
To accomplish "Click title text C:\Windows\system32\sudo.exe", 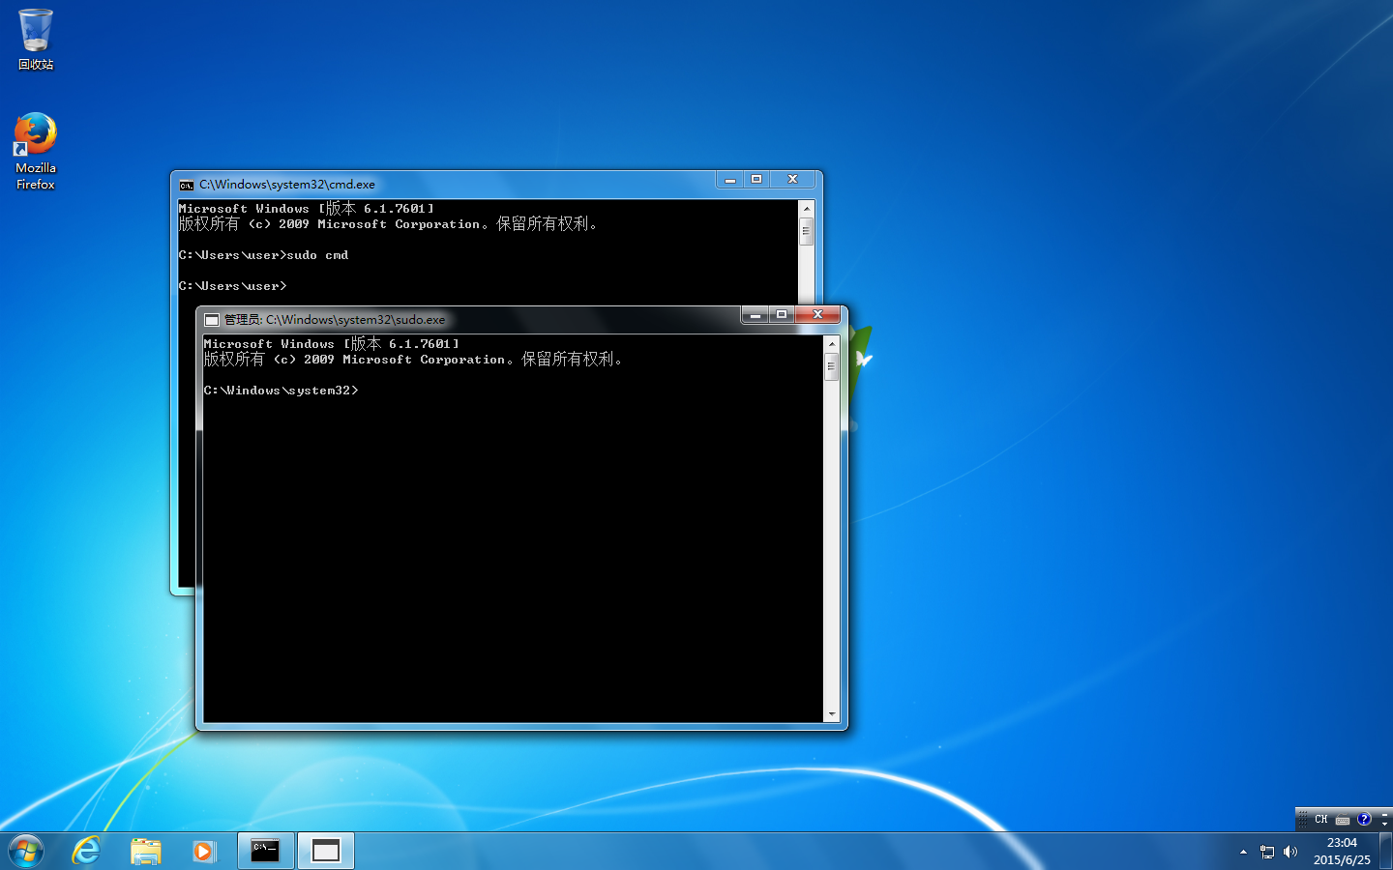I will pos(356,320).
